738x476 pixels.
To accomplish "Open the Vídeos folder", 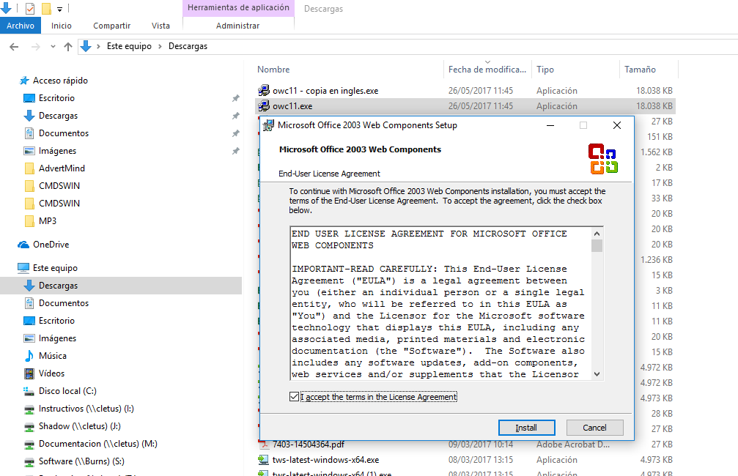I will (x=51, y=373).
